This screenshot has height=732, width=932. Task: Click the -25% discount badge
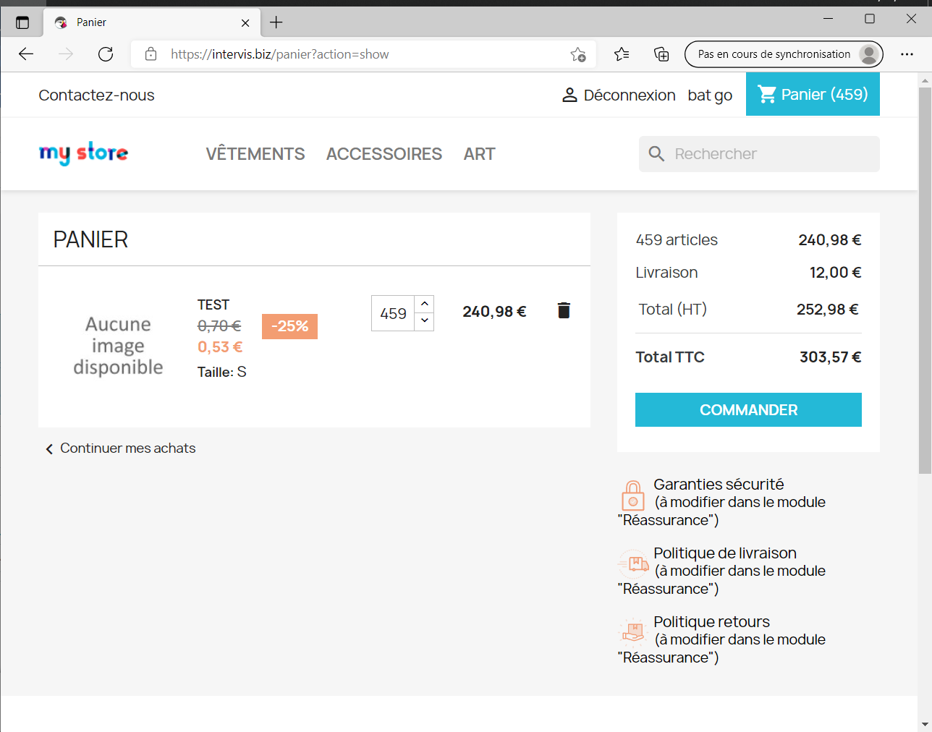[x=289, y=326]
